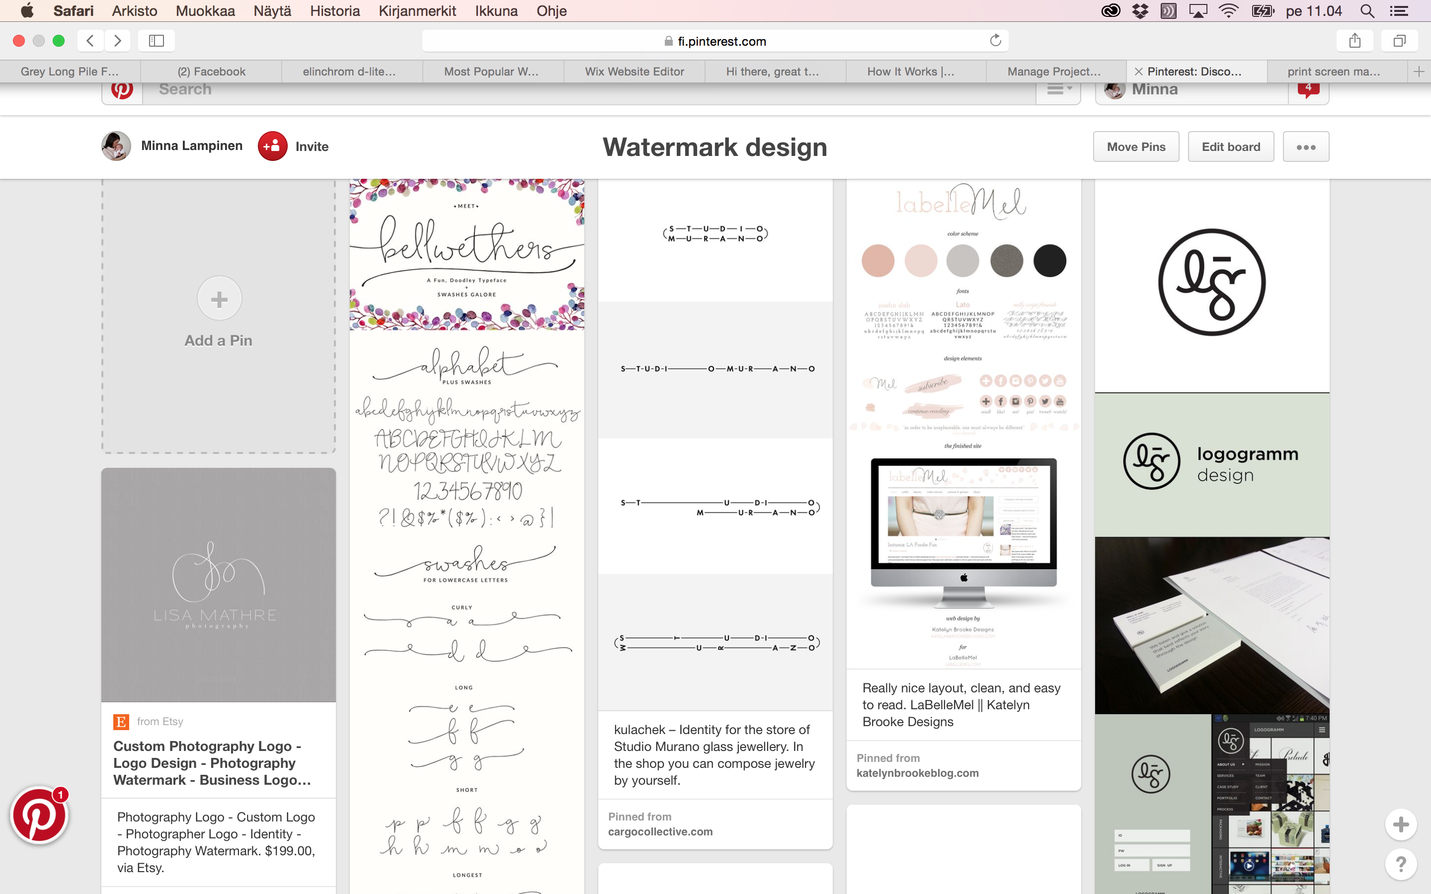This screenshot has height=894, width=1431.
Task: Click the Add a Pin plus icon
Action: [219, 299]
